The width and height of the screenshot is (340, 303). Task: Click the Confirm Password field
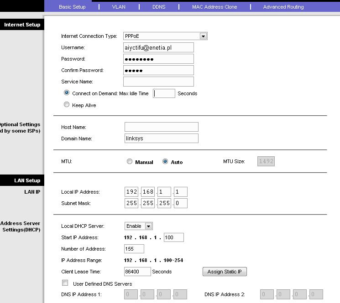pyautogui.click(x=158, y=70)
